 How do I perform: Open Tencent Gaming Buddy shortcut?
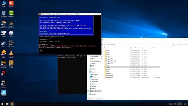pyautogui.click(x=4, y=54)
